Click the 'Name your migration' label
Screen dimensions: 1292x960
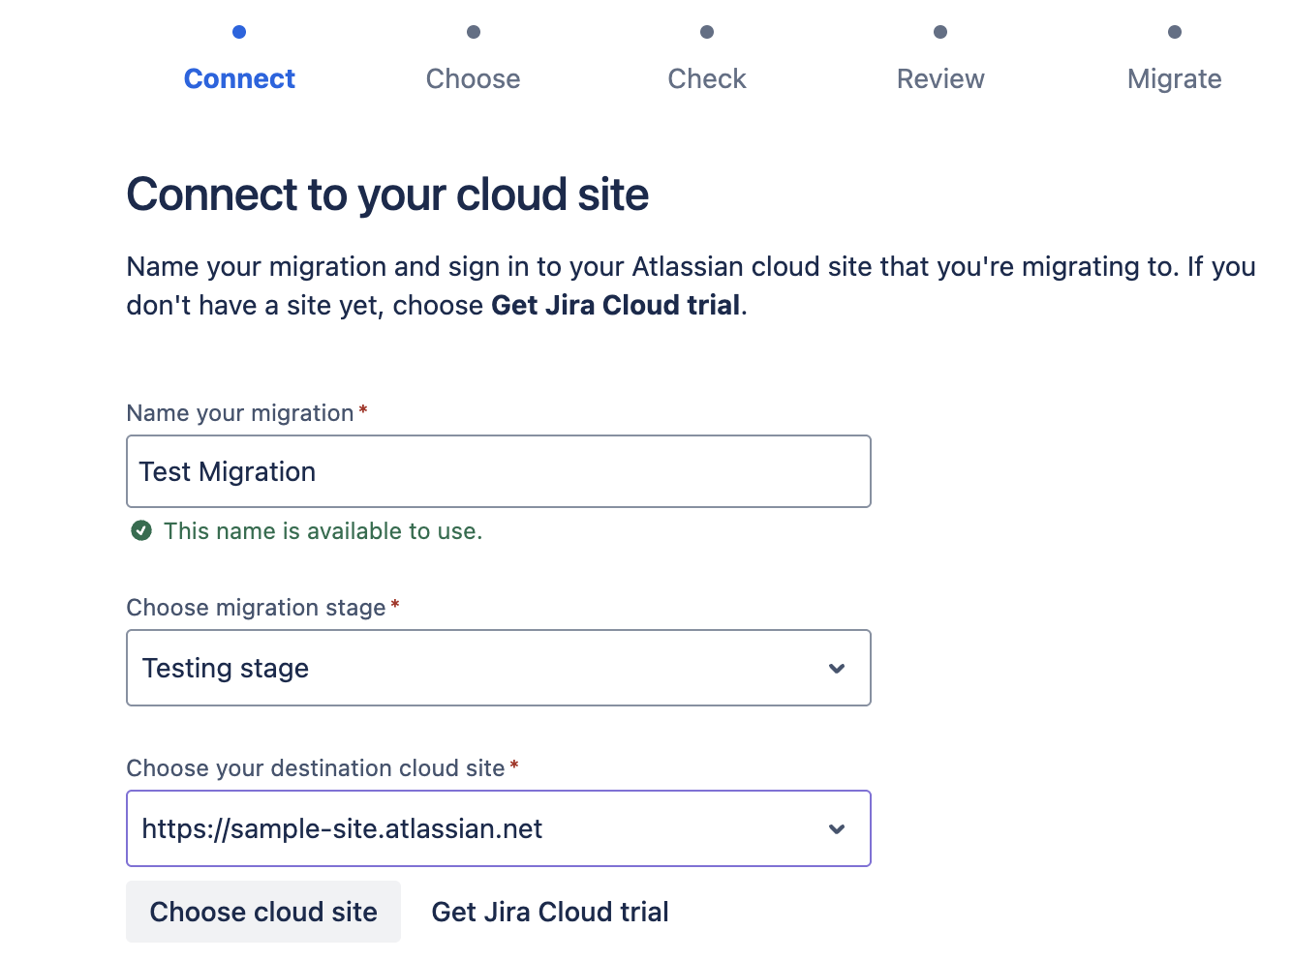tap(240, 412)
